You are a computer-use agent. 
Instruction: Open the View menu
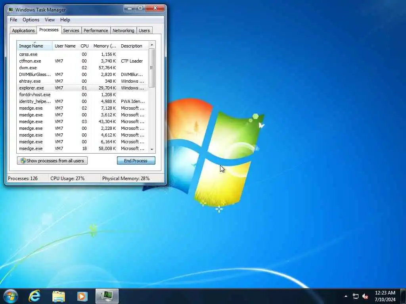coord(50,20)
